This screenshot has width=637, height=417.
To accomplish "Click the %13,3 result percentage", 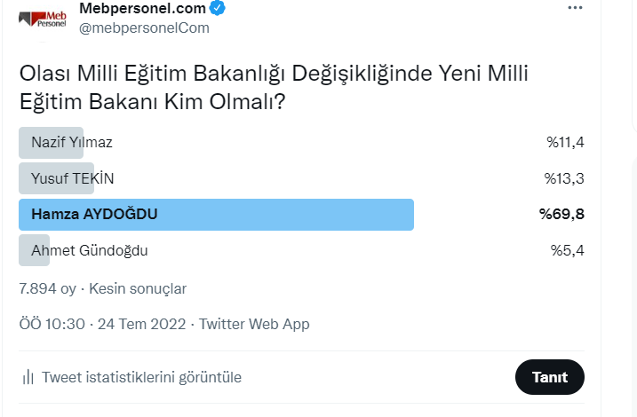I will 564,178.
